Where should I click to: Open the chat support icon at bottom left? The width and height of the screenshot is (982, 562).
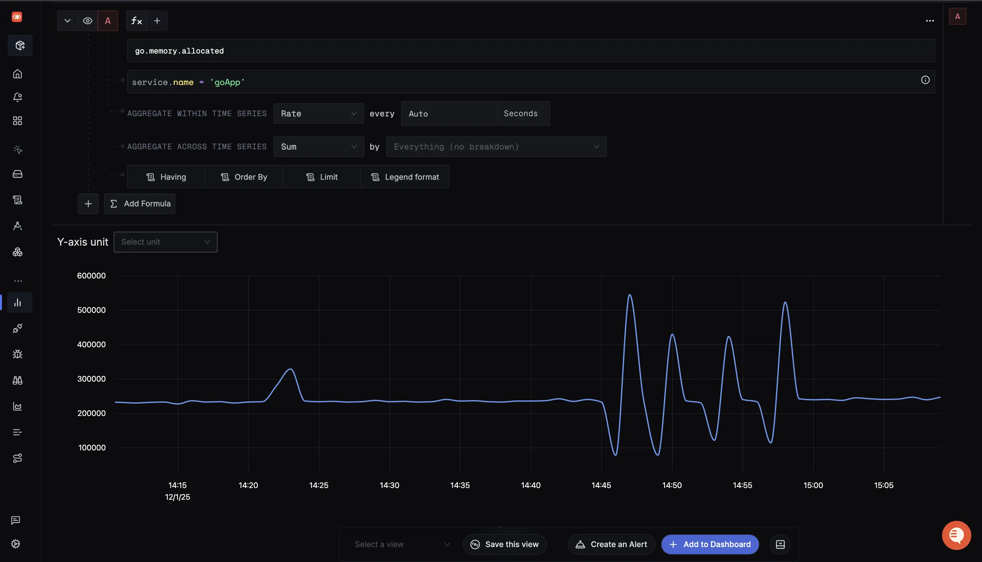point(16,520)
